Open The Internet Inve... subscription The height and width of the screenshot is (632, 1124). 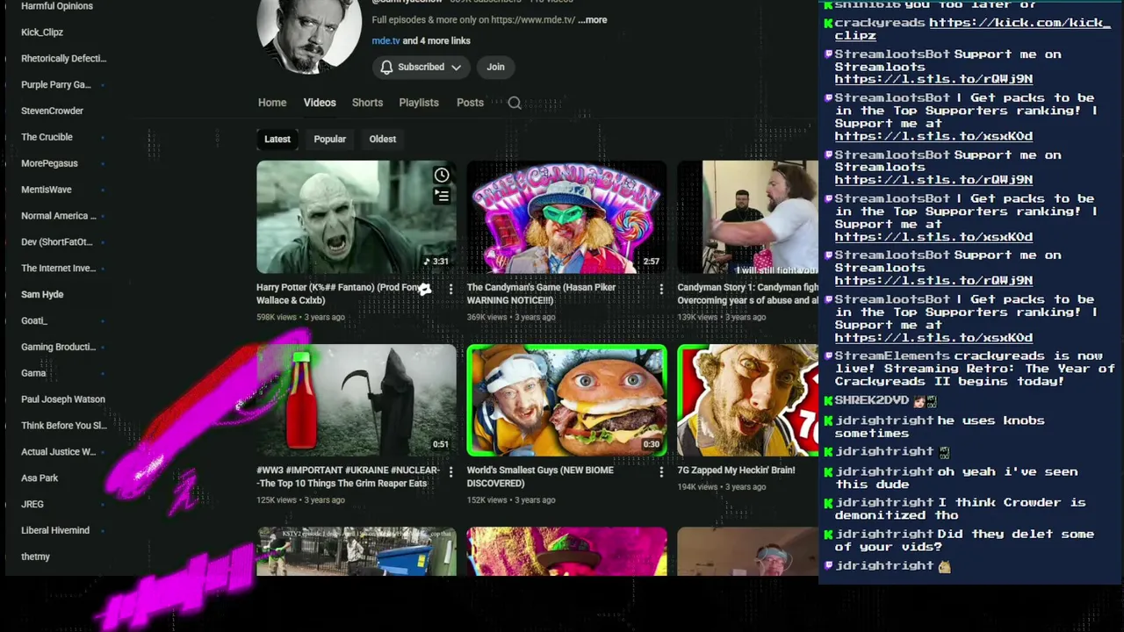point(58,269)
